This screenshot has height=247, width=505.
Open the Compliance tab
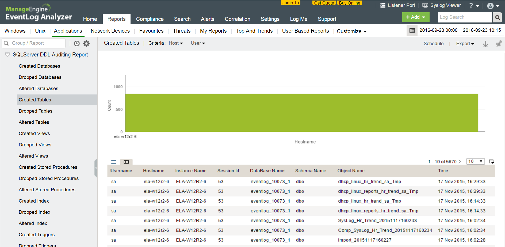150,19
